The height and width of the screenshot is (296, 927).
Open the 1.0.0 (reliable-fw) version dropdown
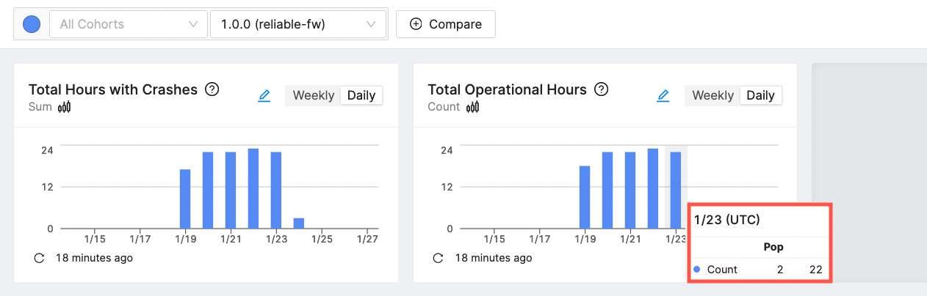[297, 24]
